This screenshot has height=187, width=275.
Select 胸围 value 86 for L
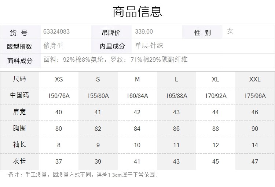click(176, 129)
